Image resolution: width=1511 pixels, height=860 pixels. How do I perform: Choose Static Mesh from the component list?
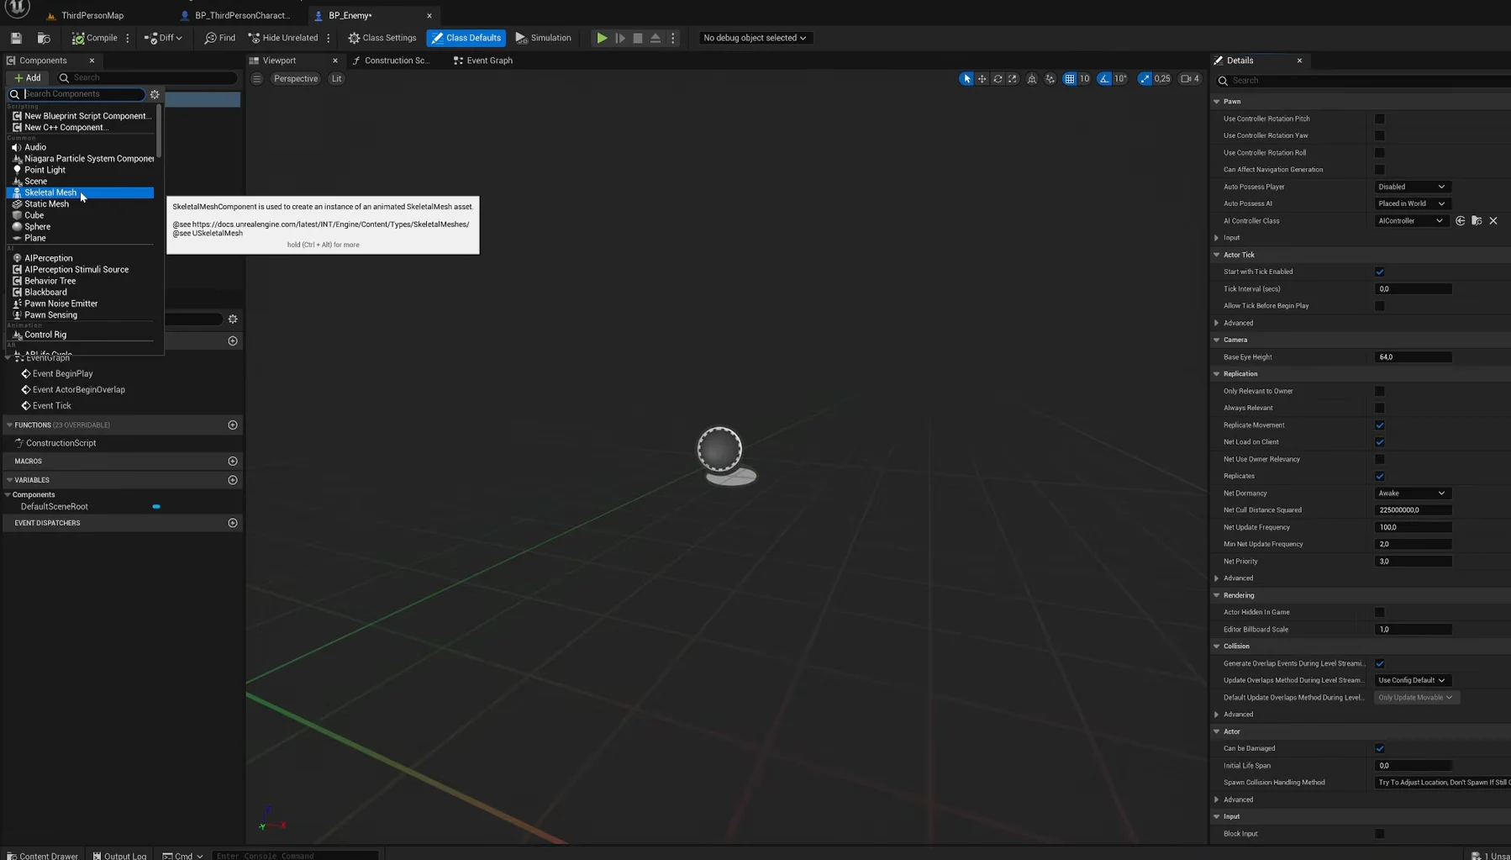(x=80, y=204)
